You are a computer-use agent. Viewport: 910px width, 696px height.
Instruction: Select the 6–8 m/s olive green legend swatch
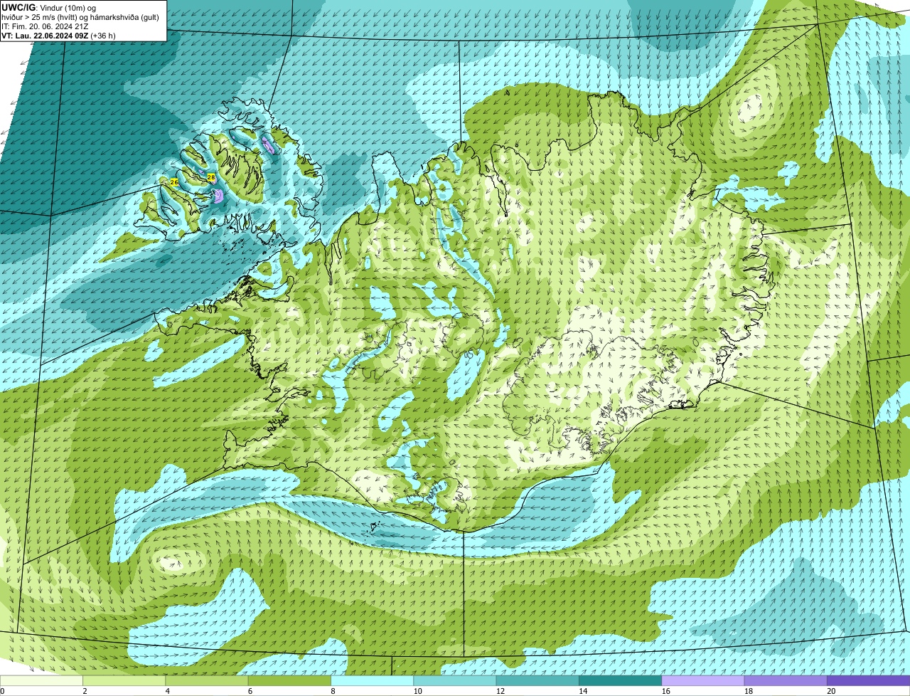[289, 680]
